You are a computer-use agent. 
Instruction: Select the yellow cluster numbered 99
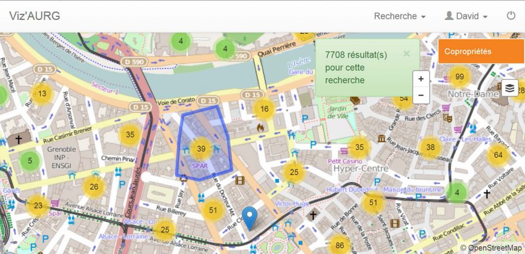point(459,77)
